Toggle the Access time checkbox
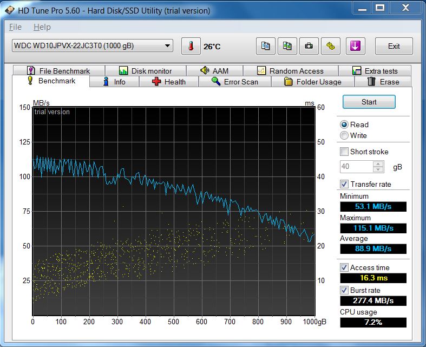This screenshot has width=426, height=347. (x=344, y=267)
